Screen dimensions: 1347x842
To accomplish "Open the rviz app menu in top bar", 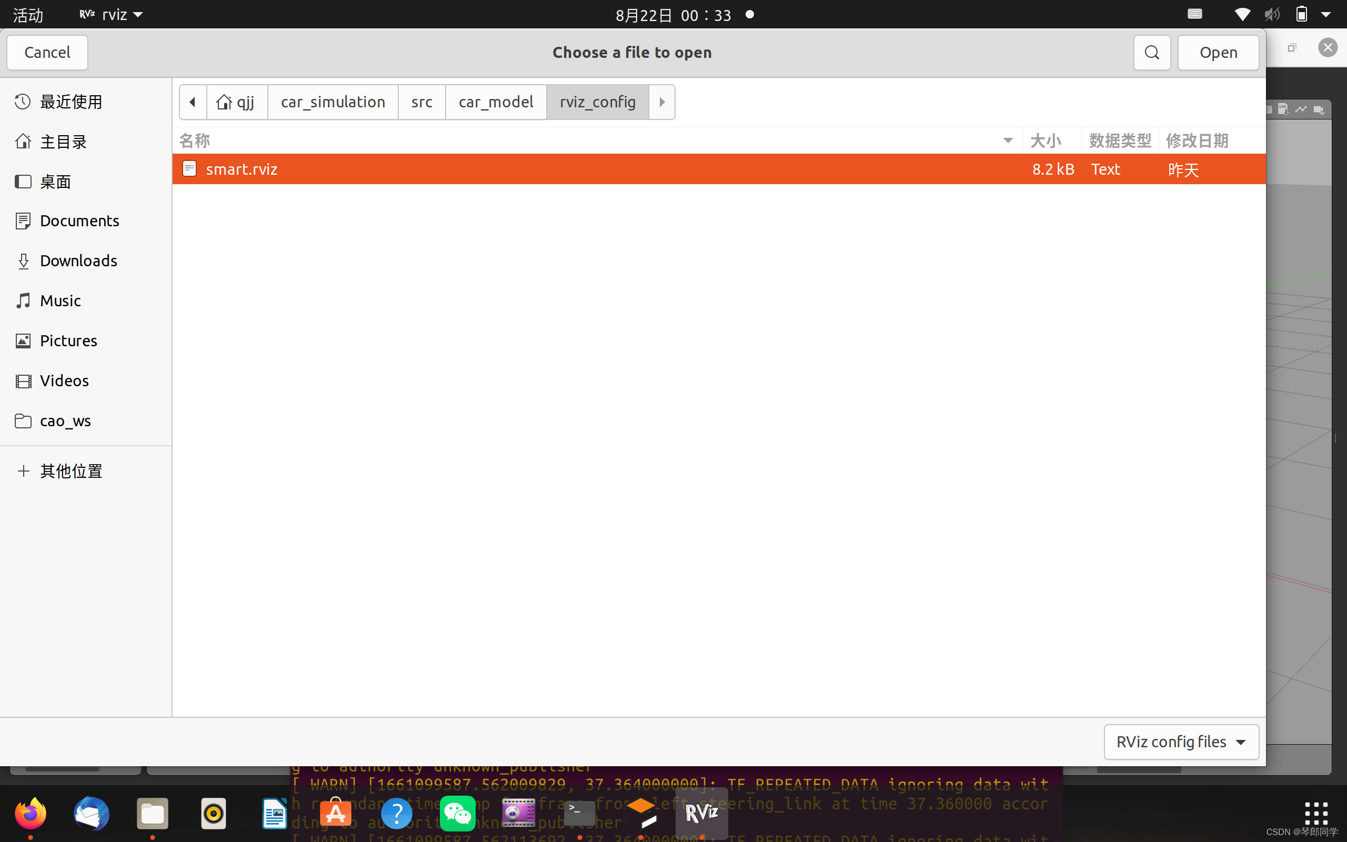I will pyautogui.click(x=112, y=15).
